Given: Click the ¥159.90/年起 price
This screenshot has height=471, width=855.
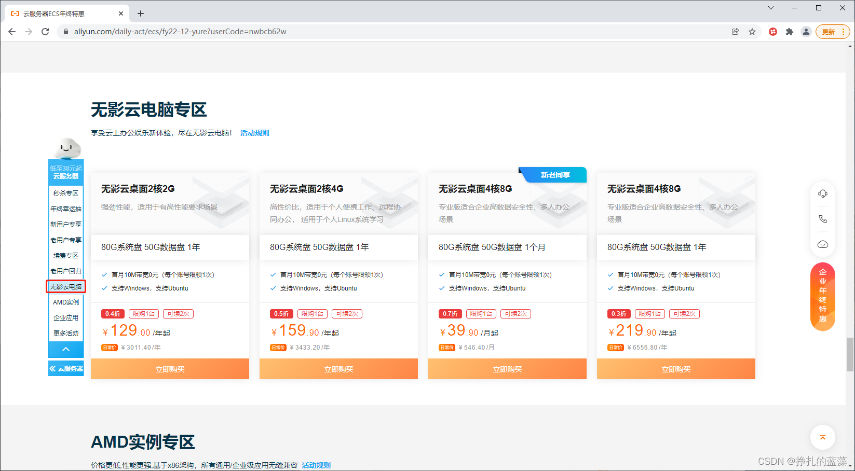Looking at the screenshot, I should pos(305,331).
